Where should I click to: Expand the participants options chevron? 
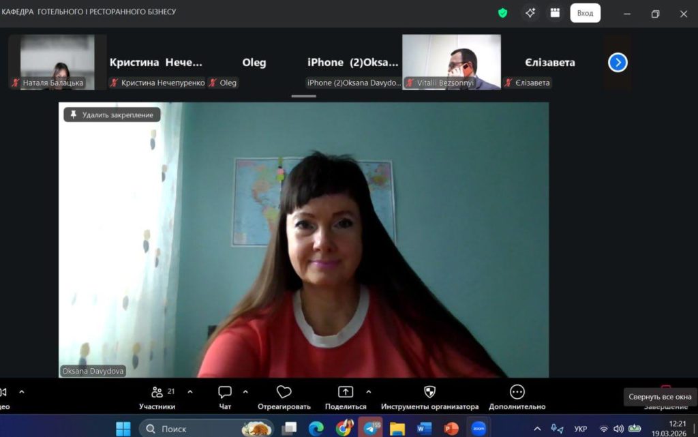click(190, 392)
